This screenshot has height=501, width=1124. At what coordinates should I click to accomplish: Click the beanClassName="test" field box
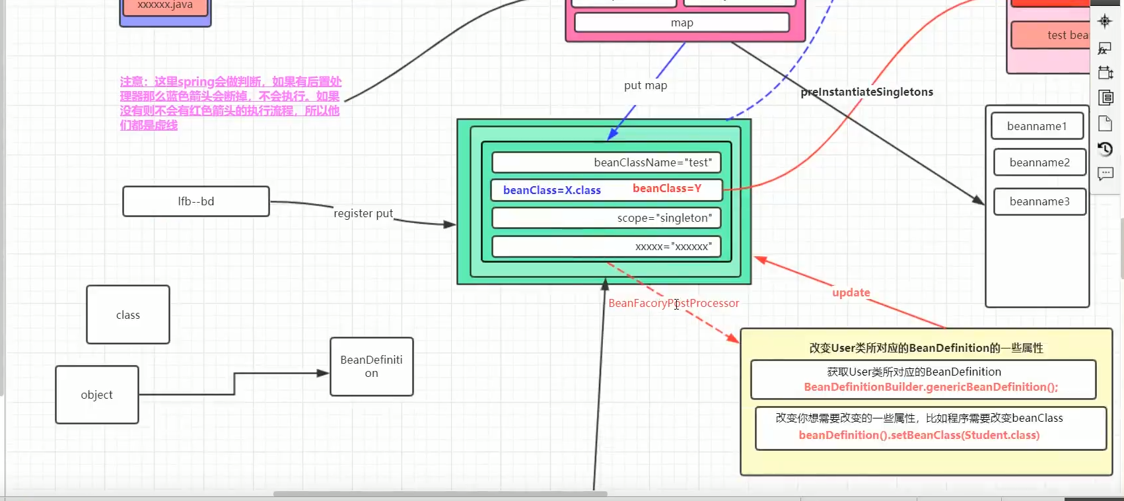tap(606, 162)
